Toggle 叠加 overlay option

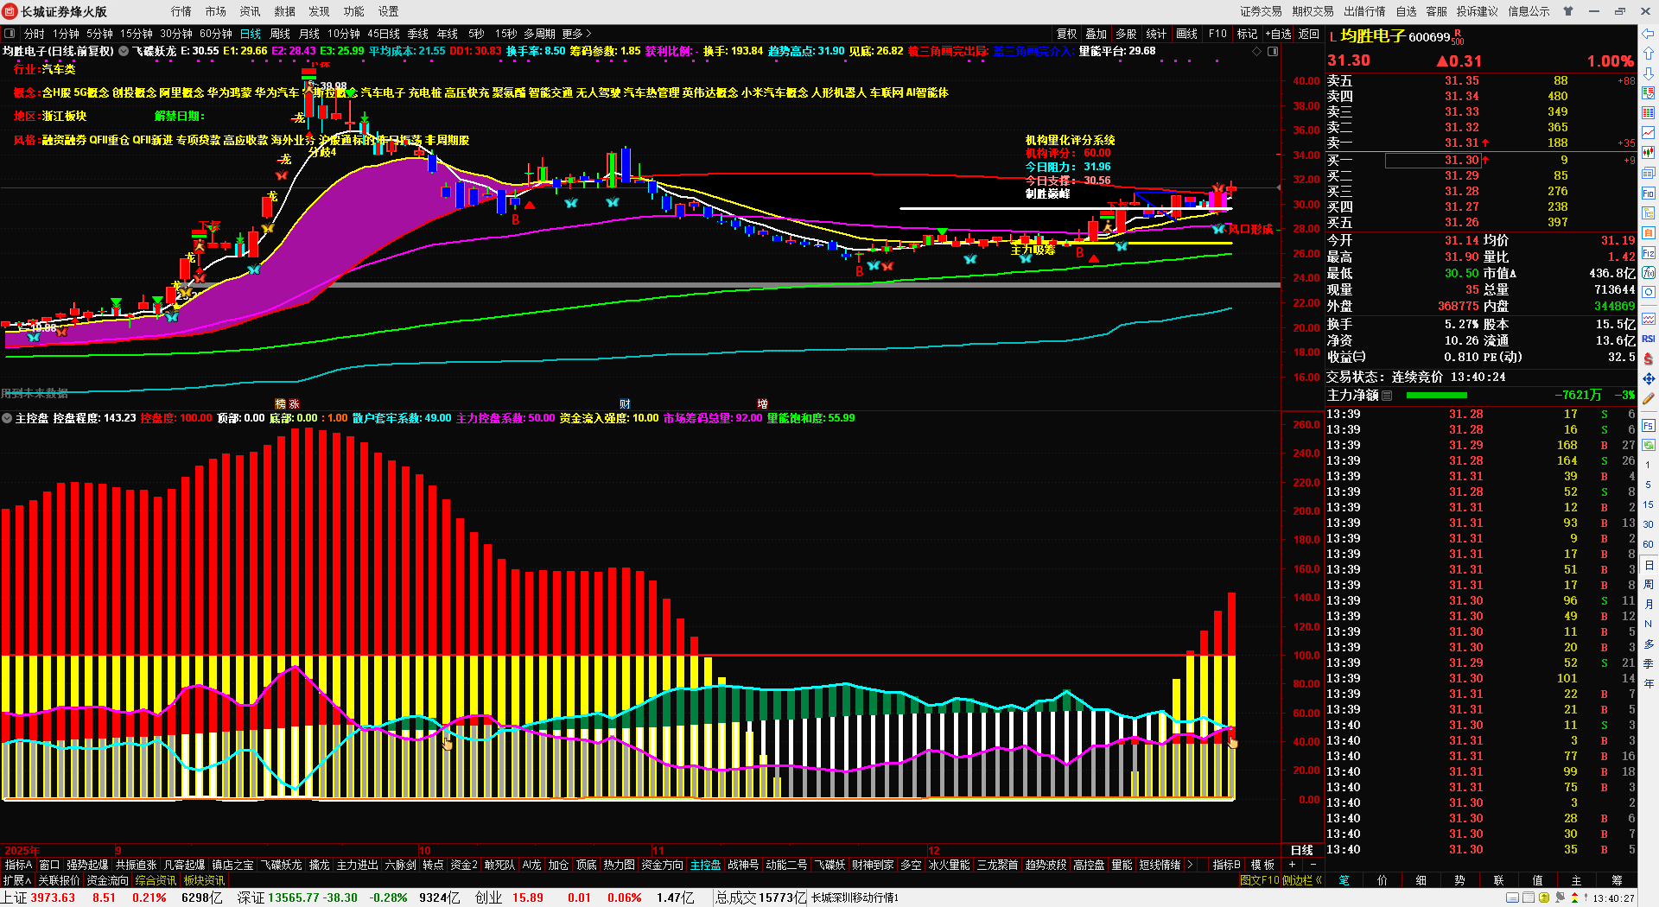point(1096,34)
